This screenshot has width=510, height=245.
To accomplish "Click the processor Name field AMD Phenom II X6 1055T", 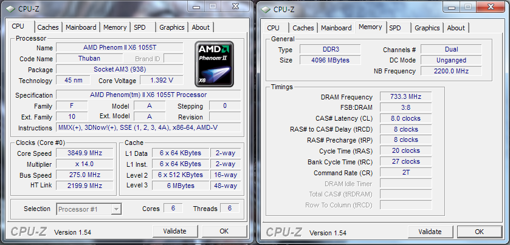I will click(120, 47).
